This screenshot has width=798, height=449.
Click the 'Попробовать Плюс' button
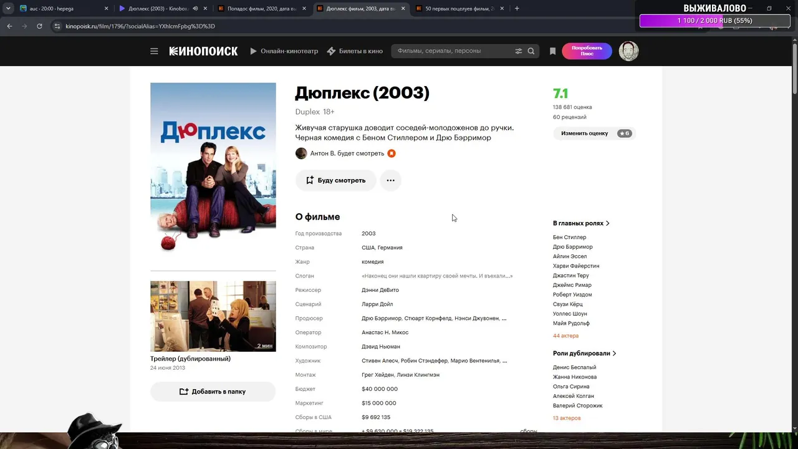point(587,51)
